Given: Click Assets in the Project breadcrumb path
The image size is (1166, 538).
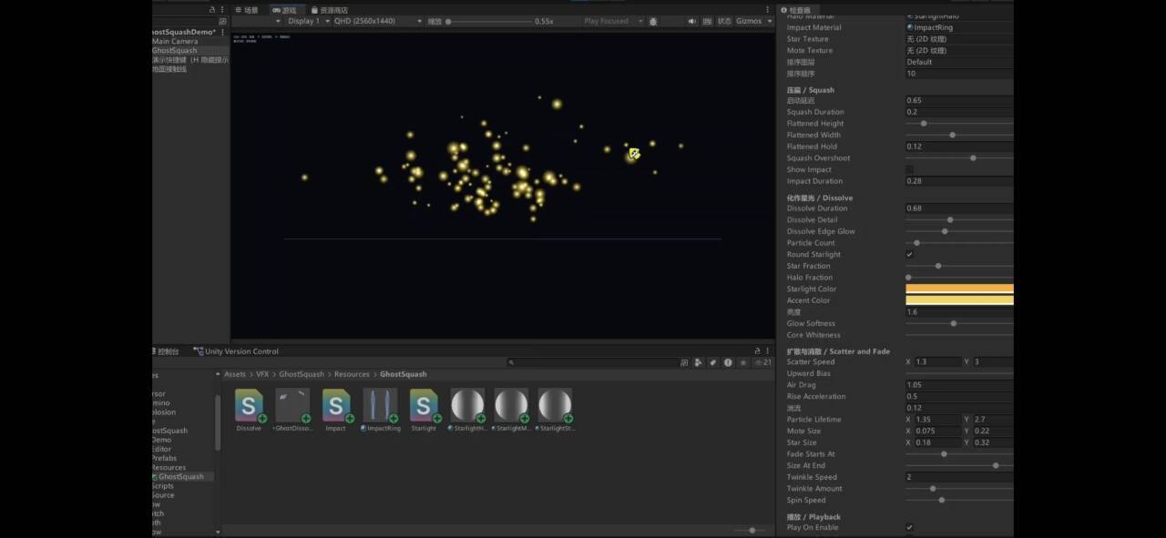Looking at the screenshot, I should click(x=235, y=374).
